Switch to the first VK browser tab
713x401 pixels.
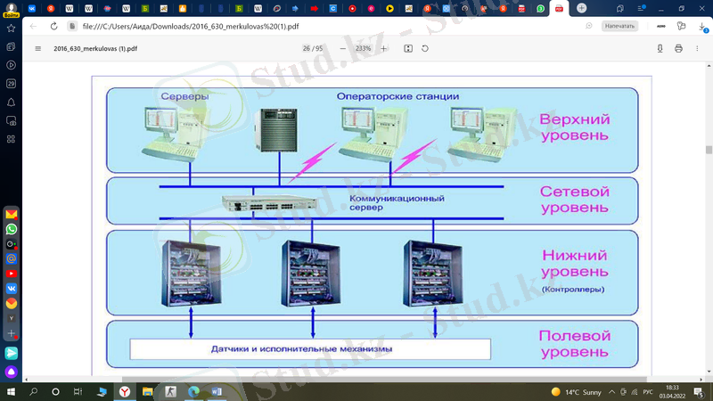[x=32, y=8]
